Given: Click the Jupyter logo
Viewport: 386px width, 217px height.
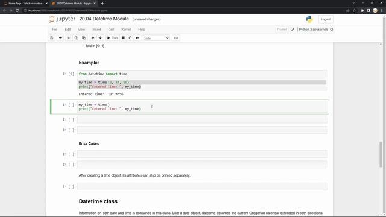Looking at the screenshot, I should point(62,19).
